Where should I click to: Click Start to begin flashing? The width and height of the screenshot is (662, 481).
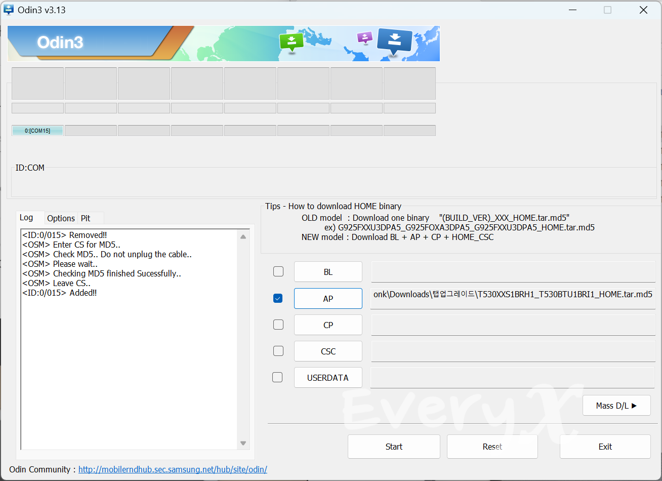click(x=394, y=447)
